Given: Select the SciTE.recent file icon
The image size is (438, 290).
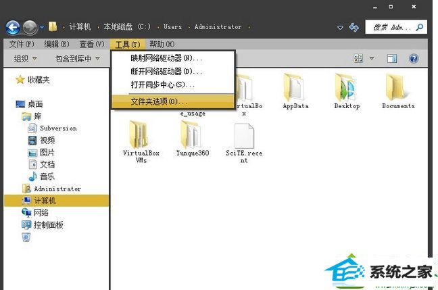Looking at the screenshot, I should tap(244, 136).
